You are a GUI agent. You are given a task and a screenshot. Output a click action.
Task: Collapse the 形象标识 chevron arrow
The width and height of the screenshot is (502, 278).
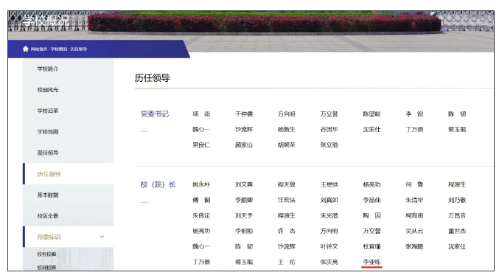tap(102, 237)
